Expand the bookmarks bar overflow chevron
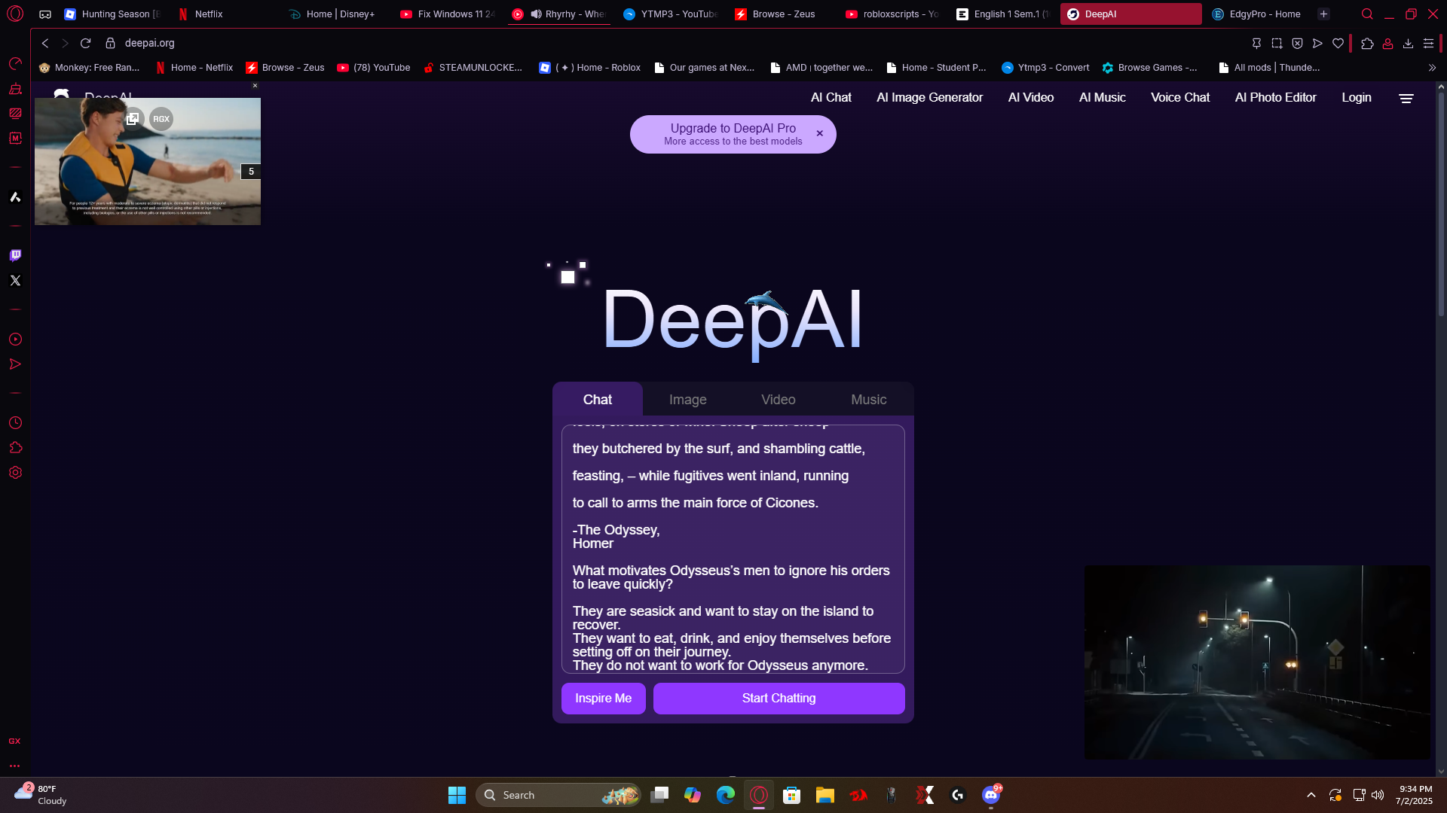Viewport: 1447px width, 813px height. pyautogui.click(x=1432, y=68)
